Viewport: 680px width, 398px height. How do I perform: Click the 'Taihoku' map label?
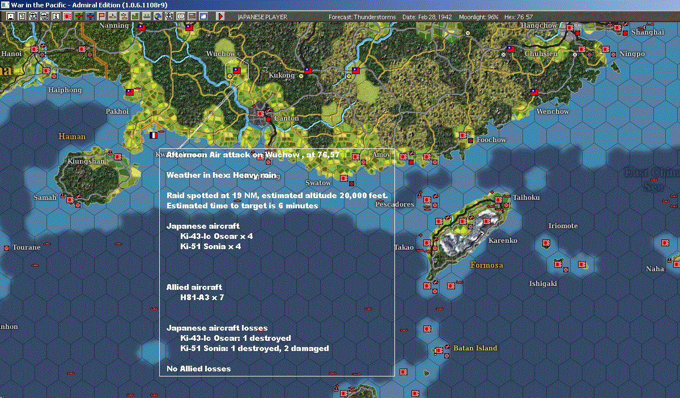coord(526,198)
